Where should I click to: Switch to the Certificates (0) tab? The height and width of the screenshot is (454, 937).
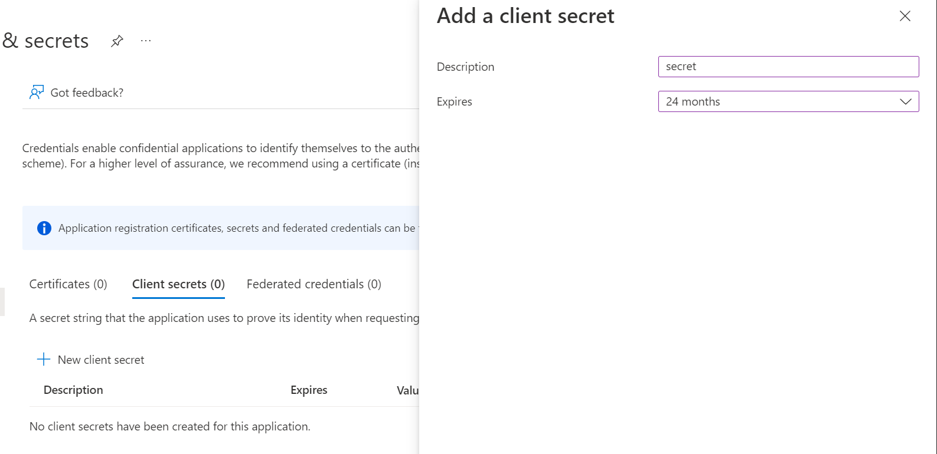click(x=68, y=284)
